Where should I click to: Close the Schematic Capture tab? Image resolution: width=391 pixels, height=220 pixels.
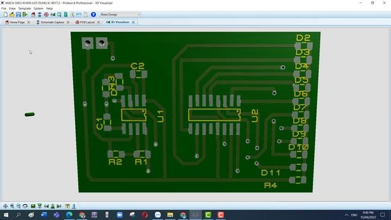68,22
